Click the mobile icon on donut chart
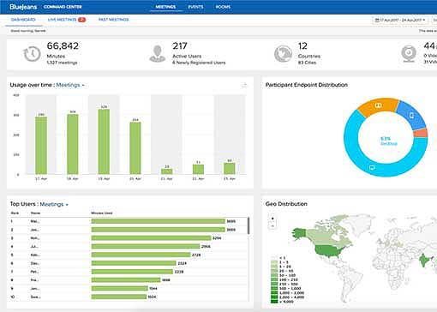This screenshot has height=312, width=437. point(411,116)
